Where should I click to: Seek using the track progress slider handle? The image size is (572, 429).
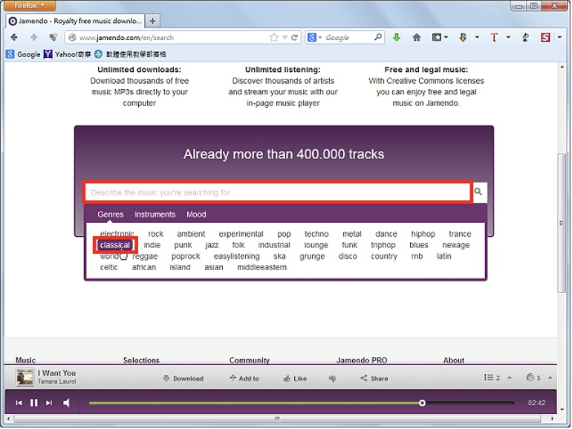pos(422,403)
